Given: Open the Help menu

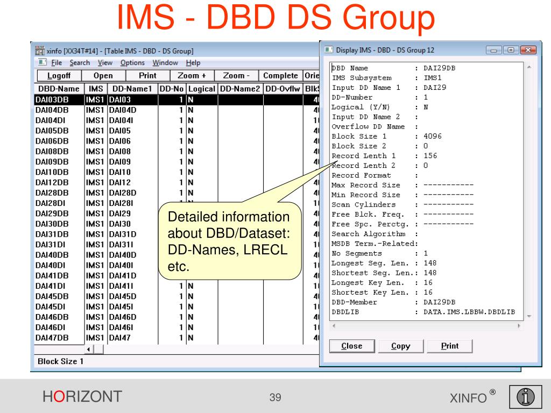Looking at the screenshot, I should [x=193, y=62].
